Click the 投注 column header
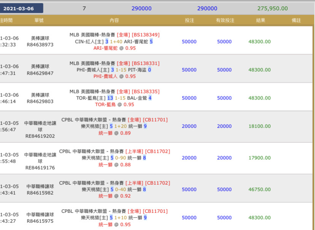315x230 pixels. tap(189, 20)
